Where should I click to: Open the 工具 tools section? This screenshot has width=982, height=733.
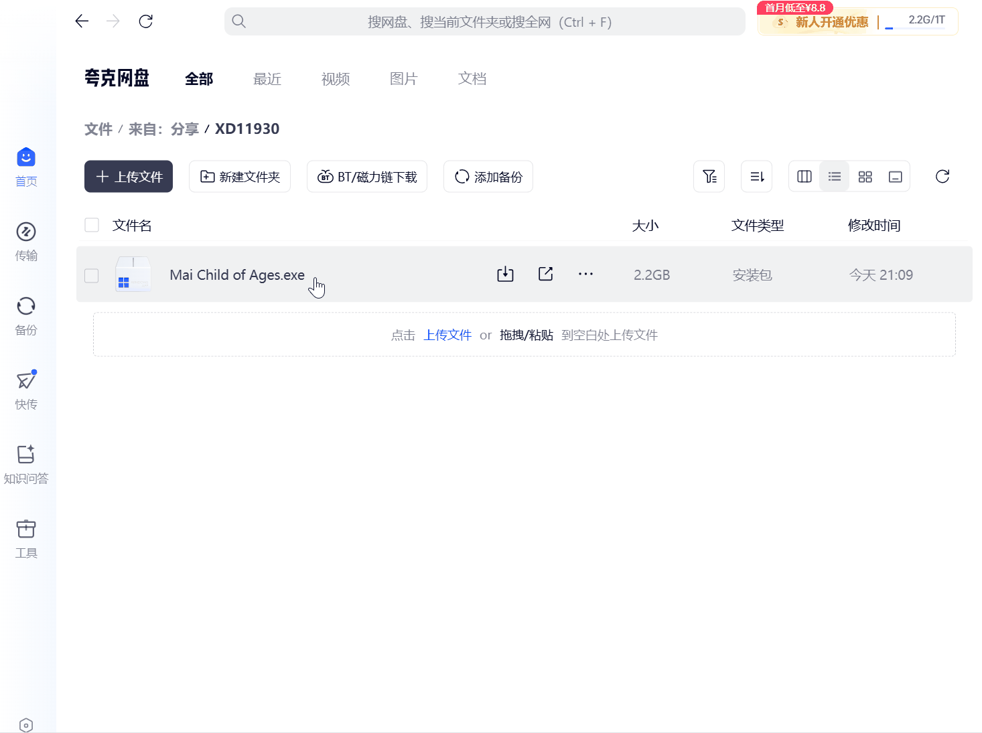[x=26, y=538]
